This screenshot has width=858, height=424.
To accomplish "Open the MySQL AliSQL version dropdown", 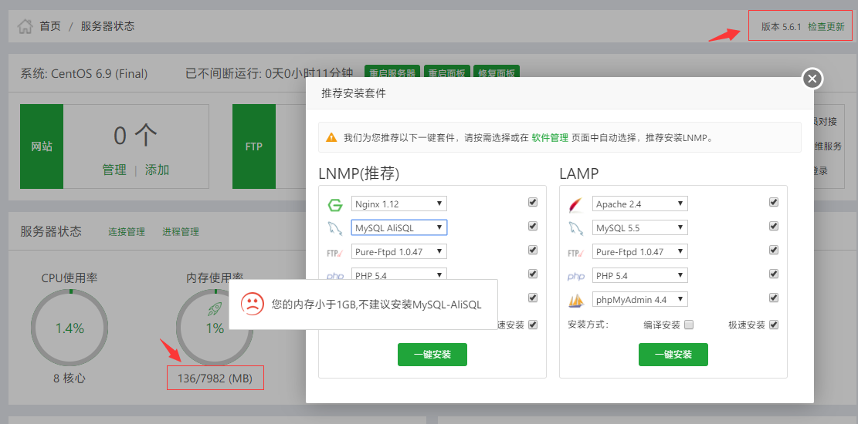I will tap(399, 227).
